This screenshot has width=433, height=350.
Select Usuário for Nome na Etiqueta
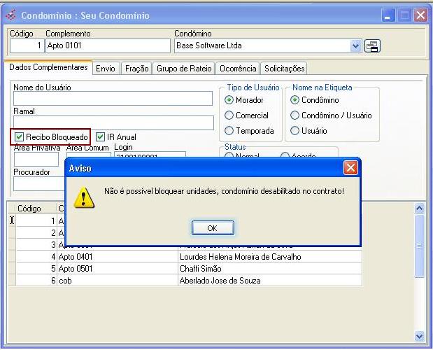(294, 131)
